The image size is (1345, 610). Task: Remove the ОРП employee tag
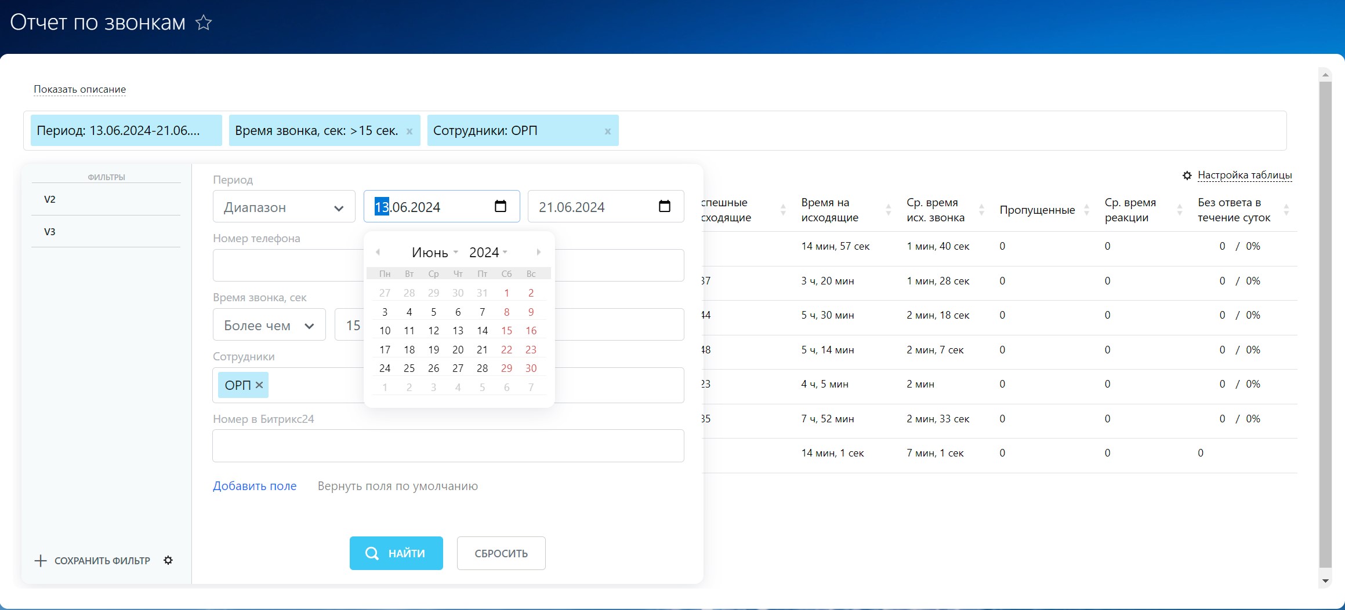click(x=259, y=385)
